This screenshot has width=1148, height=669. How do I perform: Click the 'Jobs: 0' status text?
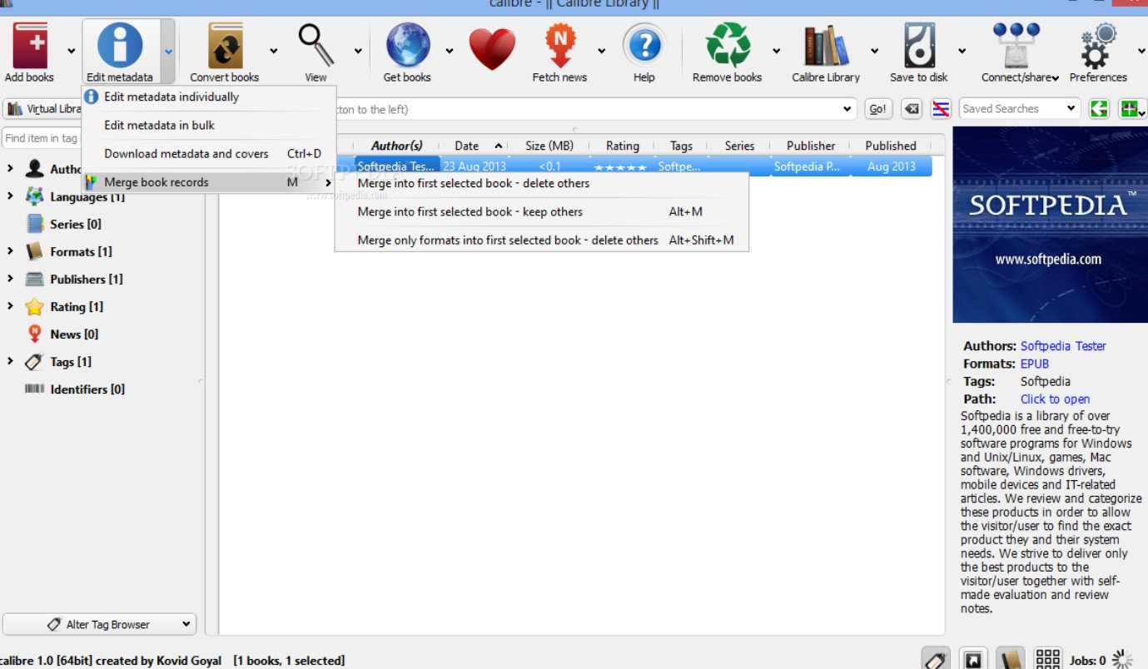coord(1088,661)
